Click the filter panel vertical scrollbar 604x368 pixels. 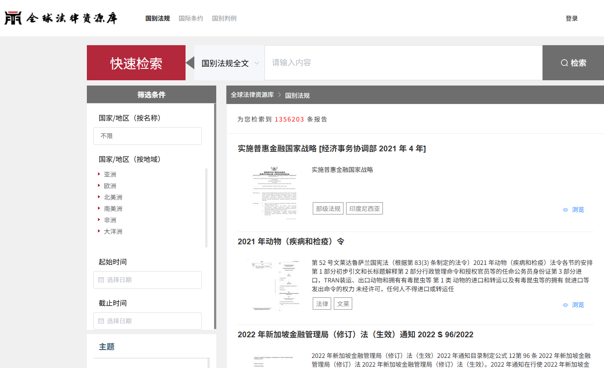215,215
